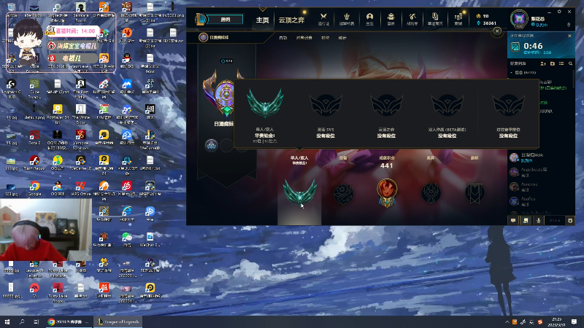The image size is (584, 328).
Task: Open the Store coins icon in the navigation
Action: click(458, 19)
